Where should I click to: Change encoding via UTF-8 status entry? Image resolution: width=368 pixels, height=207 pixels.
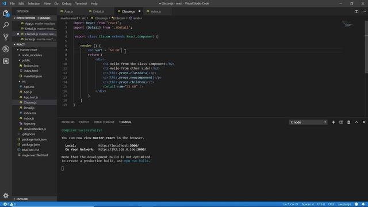[x=321, y=204]
